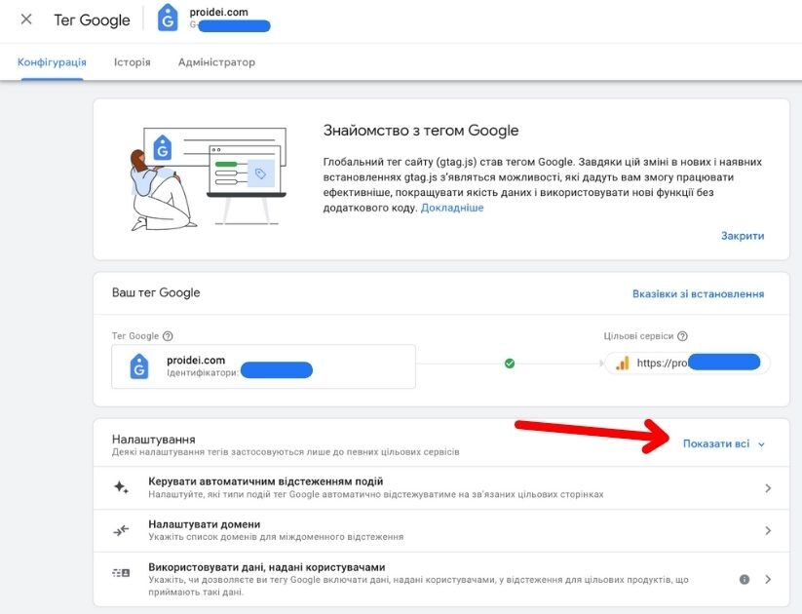Click the intro card illustration

[x=207, y=179]
